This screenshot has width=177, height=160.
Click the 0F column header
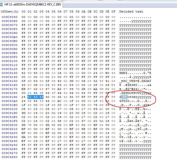click(113, 11)
